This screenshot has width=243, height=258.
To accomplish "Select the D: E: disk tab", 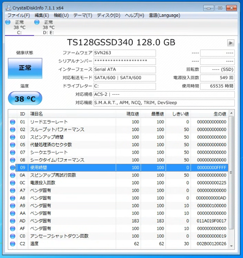I will click(49, 27).
